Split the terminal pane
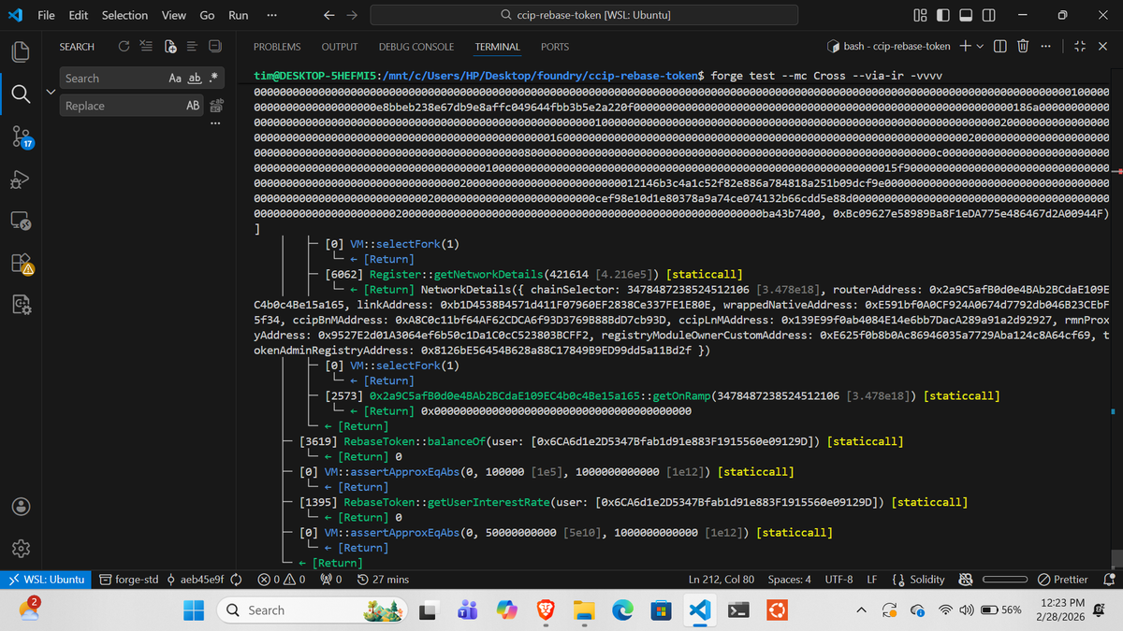This screenshot has width=1123, height=631. point(999,47)
